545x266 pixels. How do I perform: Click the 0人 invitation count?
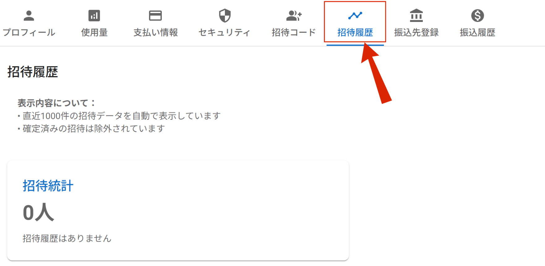[x=38, y=213]
